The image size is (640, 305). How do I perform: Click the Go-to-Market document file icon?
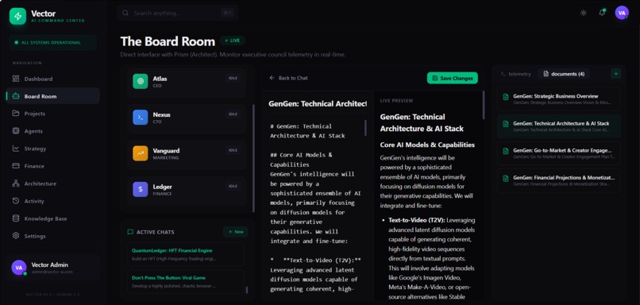(x=506, y=151)
